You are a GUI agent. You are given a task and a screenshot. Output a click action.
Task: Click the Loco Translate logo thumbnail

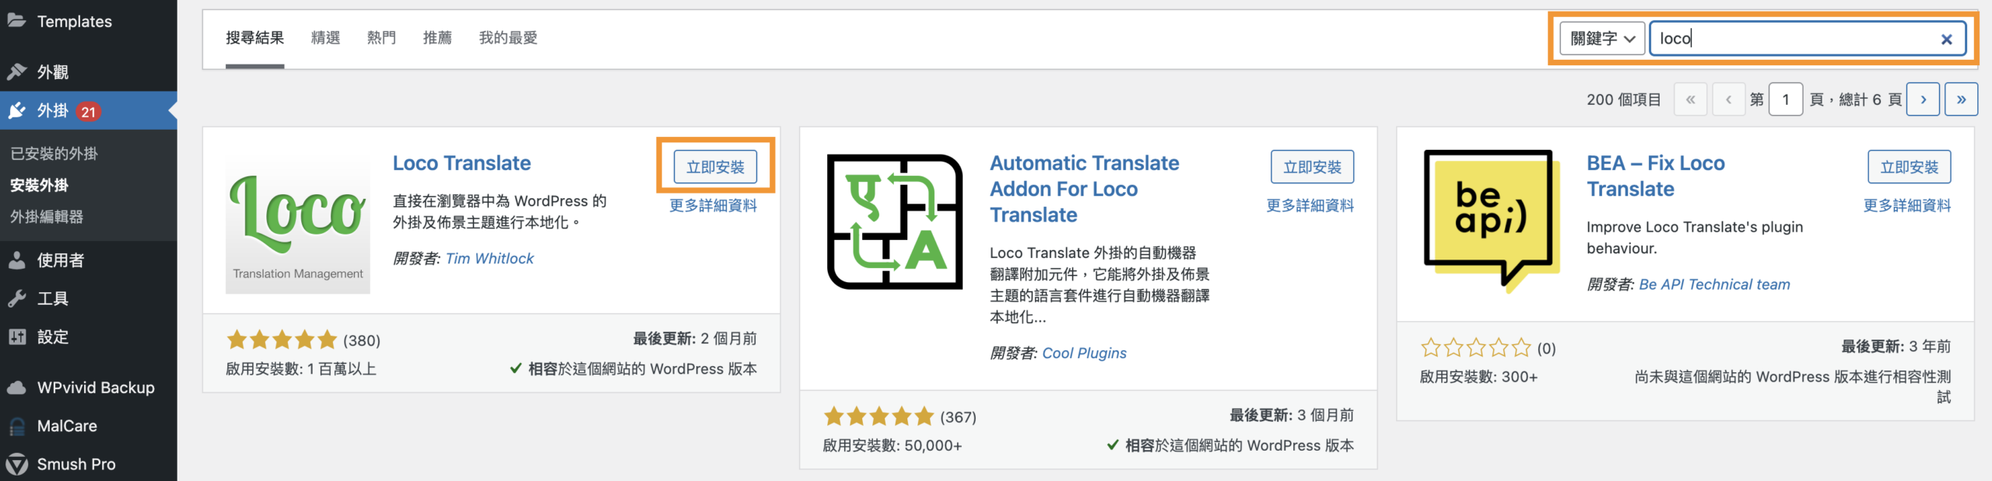[x=298, y=222]
